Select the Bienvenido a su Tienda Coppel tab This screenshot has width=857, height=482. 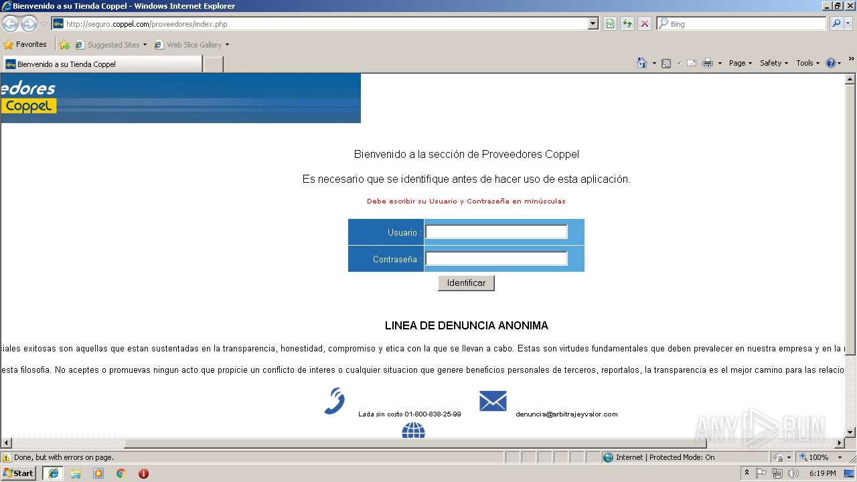coord(102,64)
